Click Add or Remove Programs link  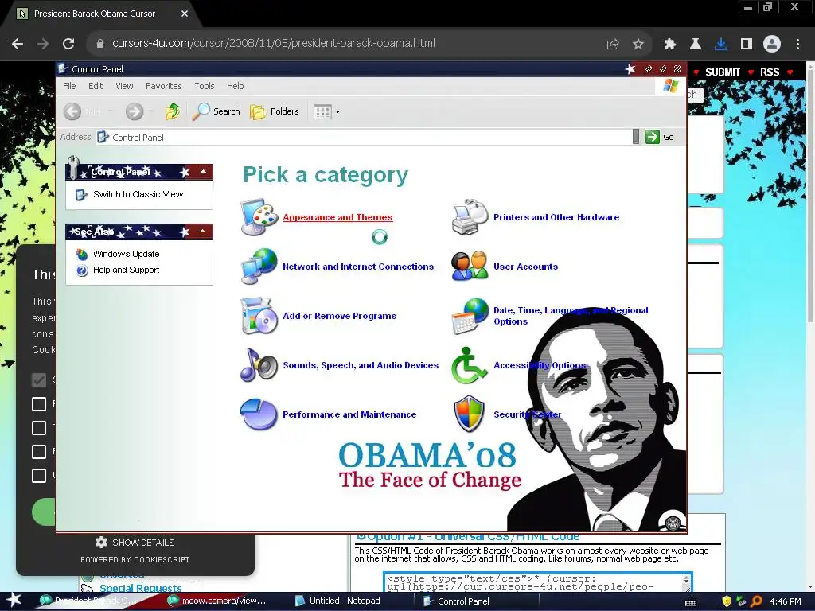[339, 316]
